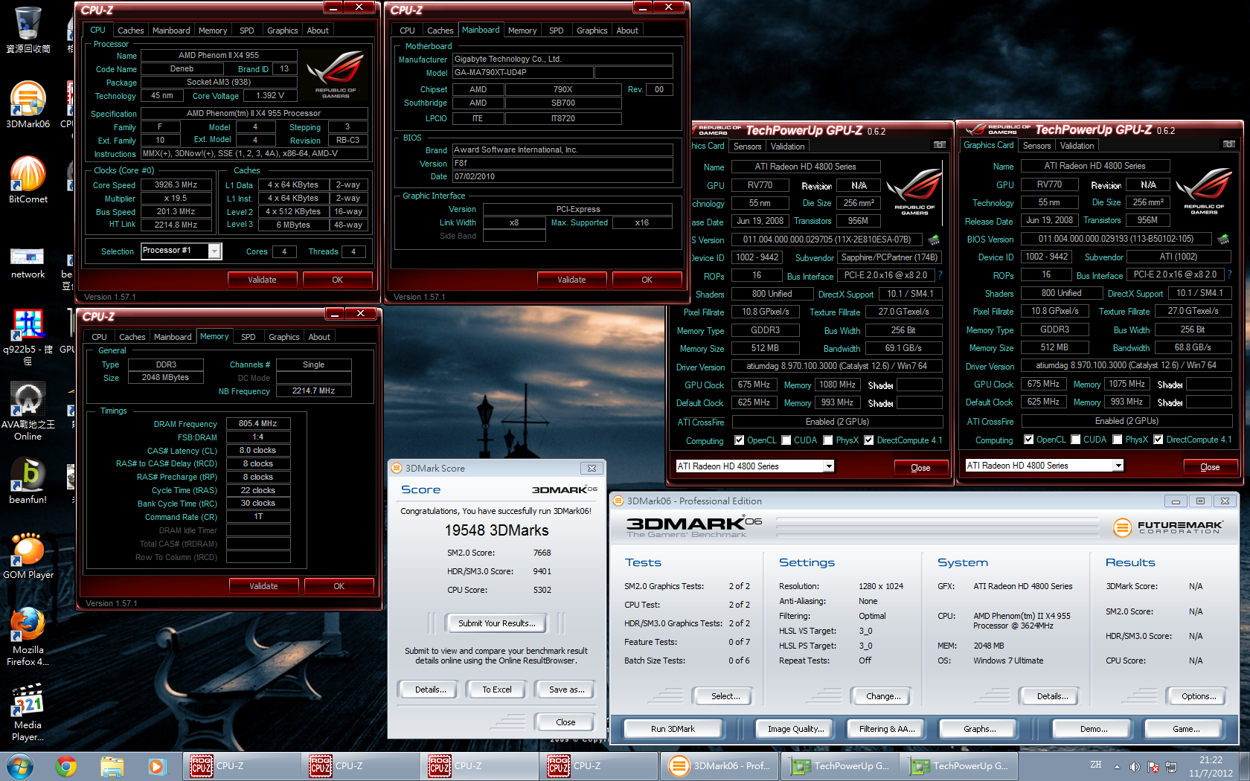Click the screenshot camera icon in right GPU-Z

point(1229,144)
